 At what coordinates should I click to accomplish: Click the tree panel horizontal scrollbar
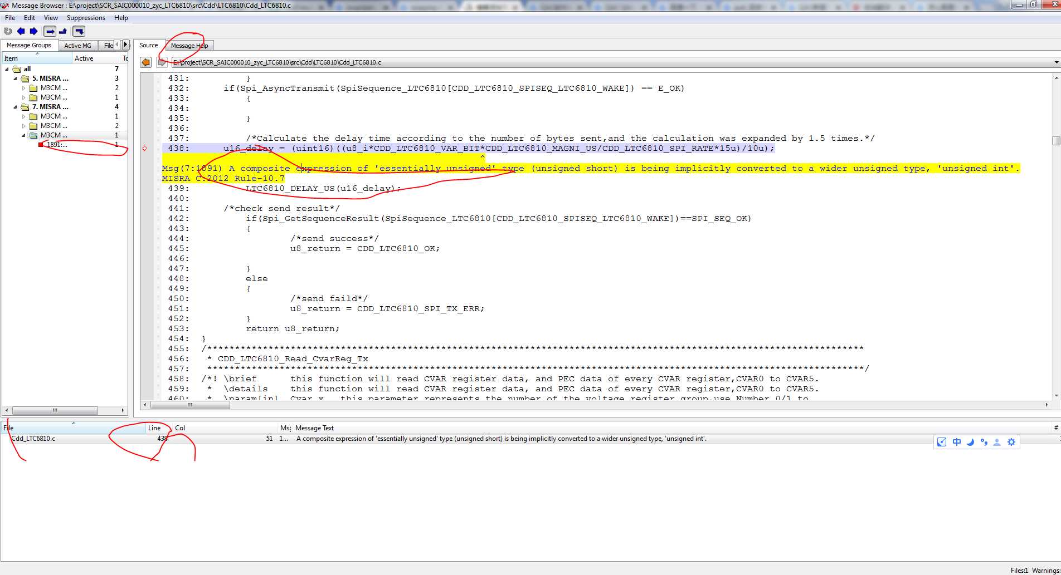[65, 410]
